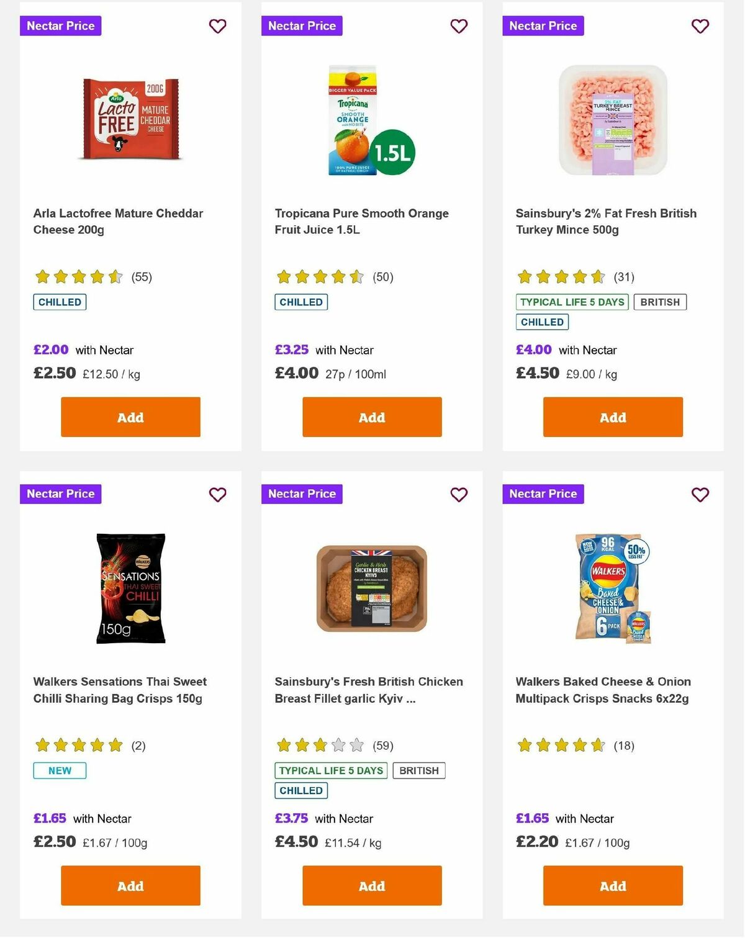Viewport: 745px width, 938px height.
Task: Click the wishlist heart on Walkers Baked Cheese & Onion
Action: pos(700,495)
